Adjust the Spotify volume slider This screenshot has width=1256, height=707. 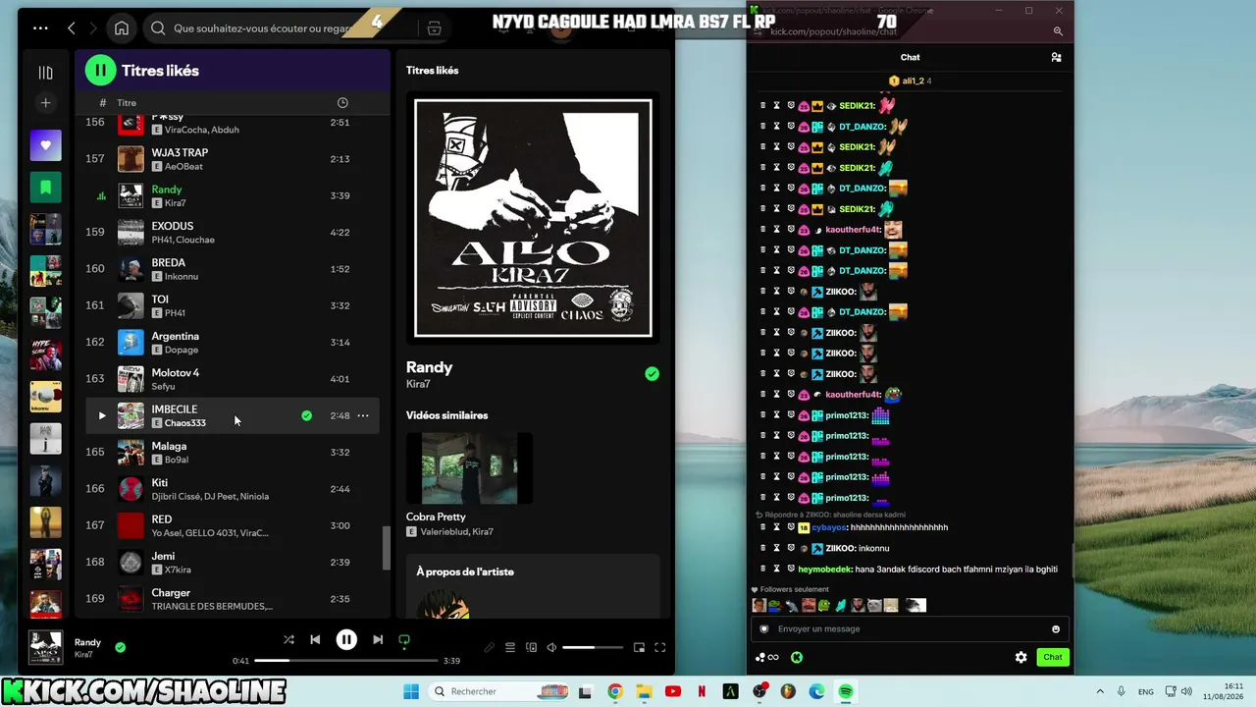pos(592,648)
